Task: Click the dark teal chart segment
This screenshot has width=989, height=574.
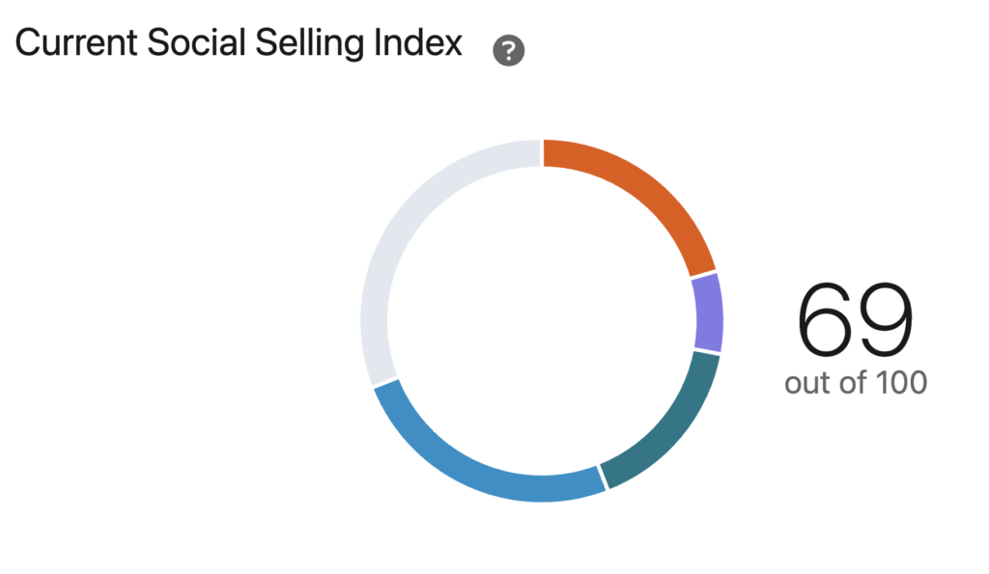Action: click(670, 423)
